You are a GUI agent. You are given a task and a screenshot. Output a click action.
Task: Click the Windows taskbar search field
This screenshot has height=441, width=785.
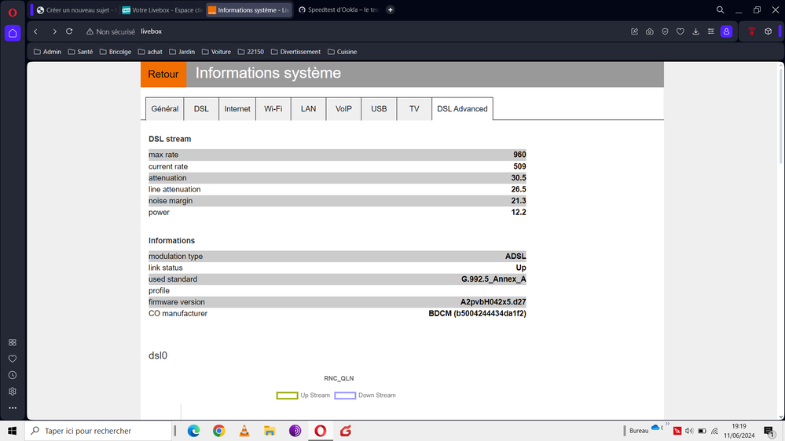(98, 431)
